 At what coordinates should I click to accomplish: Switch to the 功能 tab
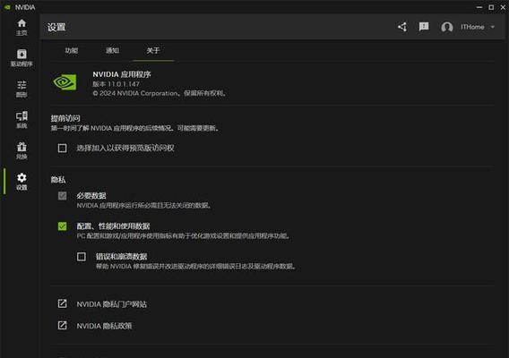pos(72,50)
